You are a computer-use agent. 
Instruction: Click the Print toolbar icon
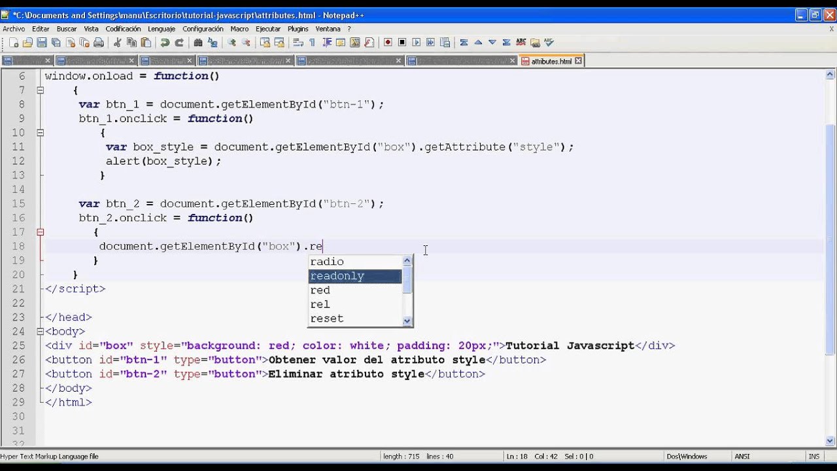99,43
